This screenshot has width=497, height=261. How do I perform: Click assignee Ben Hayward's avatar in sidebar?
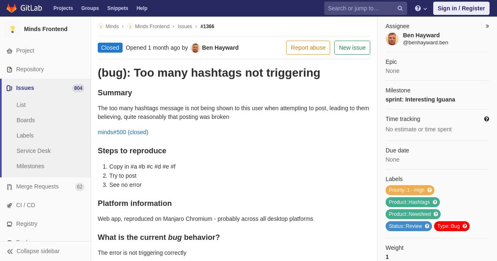tap(392, 39)
